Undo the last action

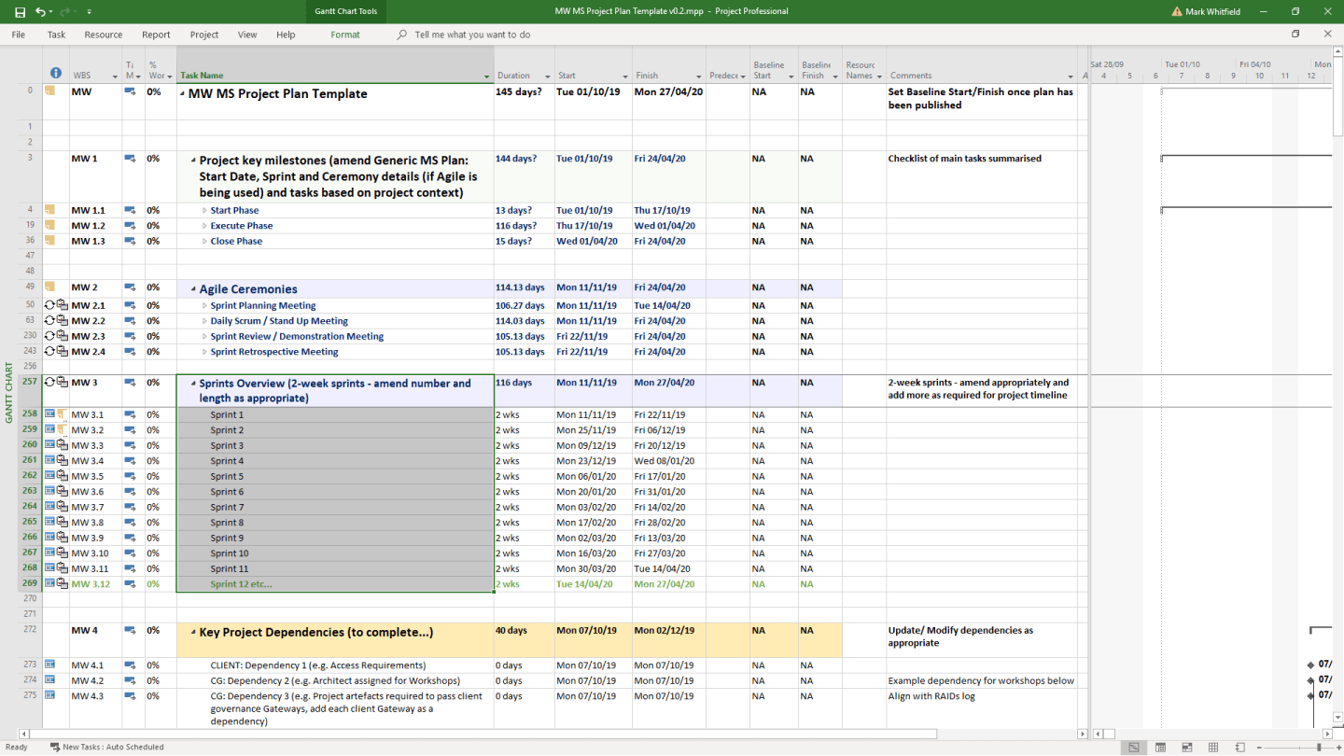coord(41,12)
